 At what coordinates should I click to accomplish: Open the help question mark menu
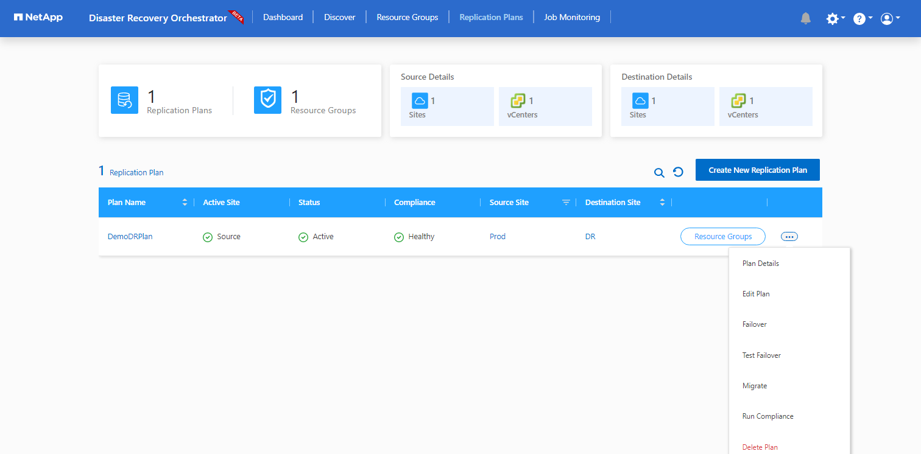coord(859,19)
